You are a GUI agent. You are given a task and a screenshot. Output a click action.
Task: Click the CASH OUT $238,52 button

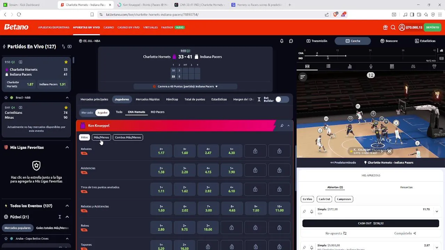pos(371,223)
